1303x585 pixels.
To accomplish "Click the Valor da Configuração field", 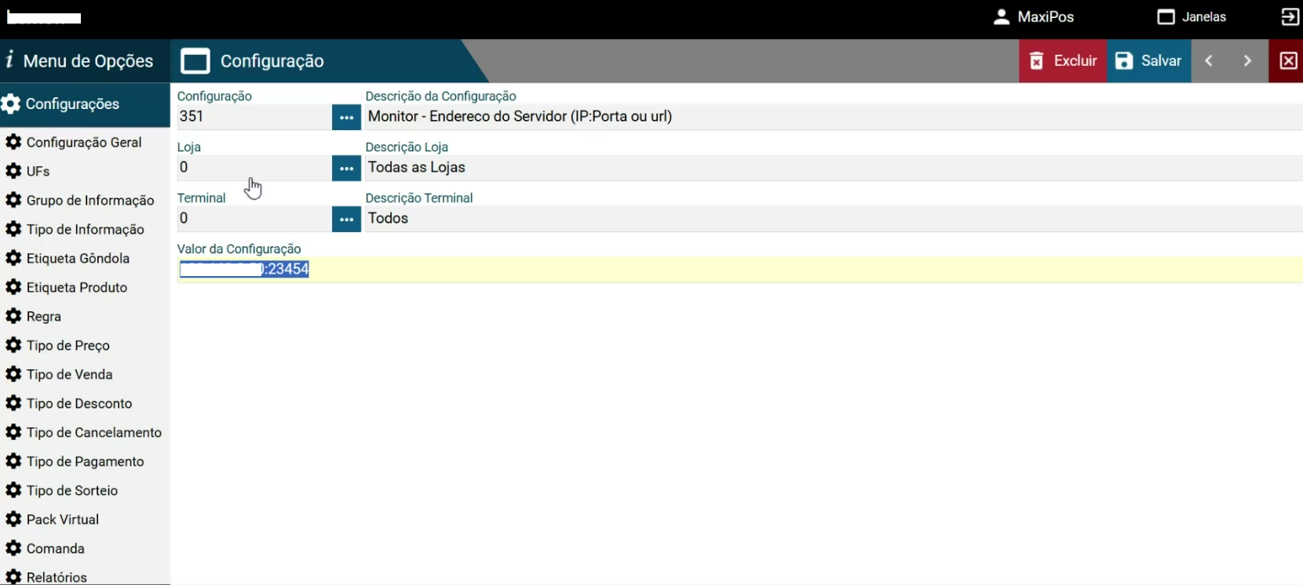I will click(x=739, y=270).
